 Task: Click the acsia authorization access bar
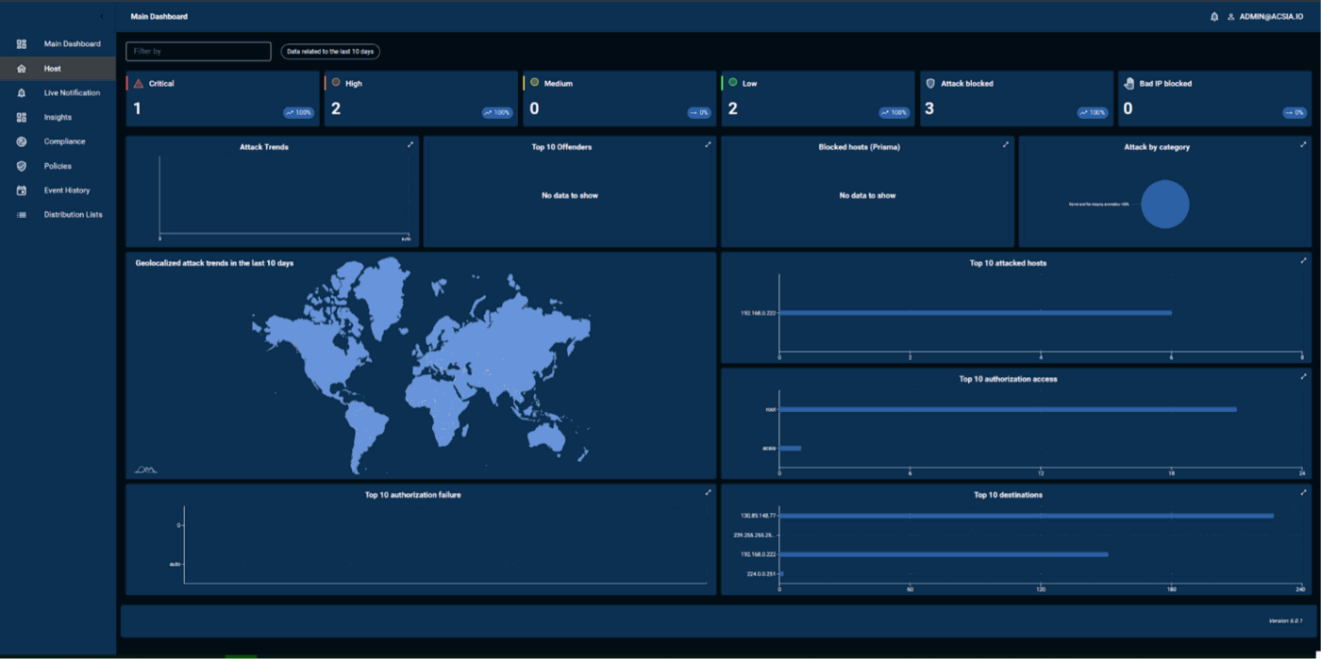pos(790,448)
